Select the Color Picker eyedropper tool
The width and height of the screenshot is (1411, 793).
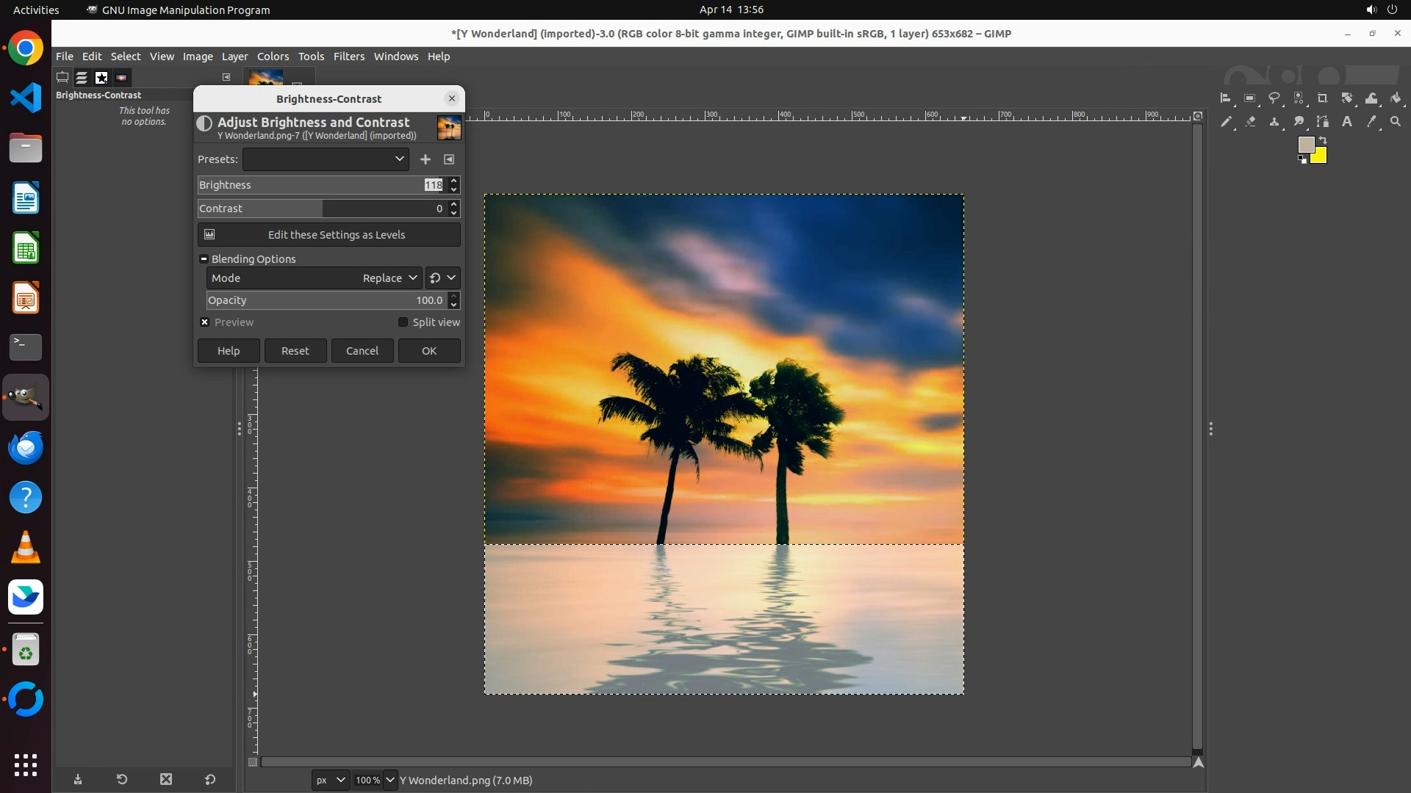(1371, 122)
